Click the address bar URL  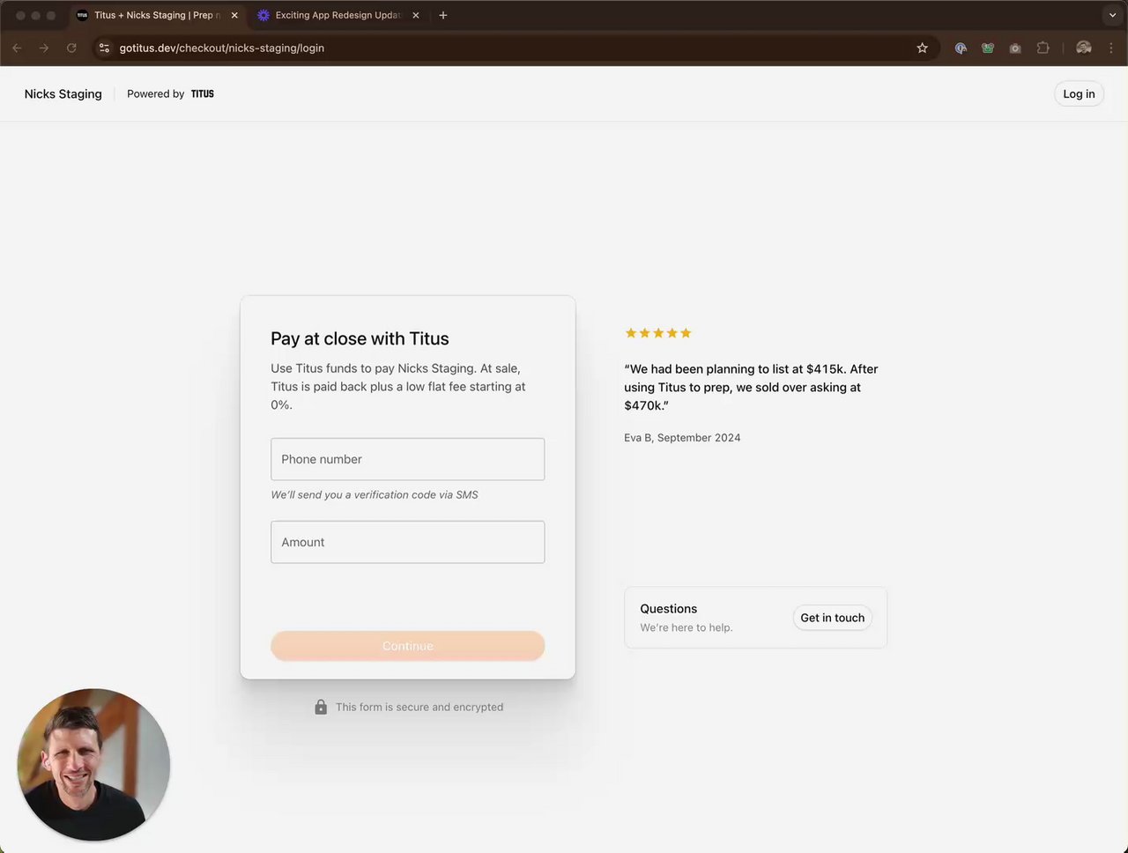(x=222, y=48)
